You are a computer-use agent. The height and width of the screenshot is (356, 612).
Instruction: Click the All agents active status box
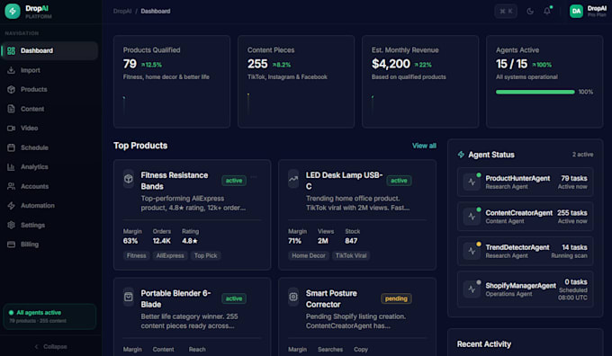pyautogui.click(x=49, y=316)
